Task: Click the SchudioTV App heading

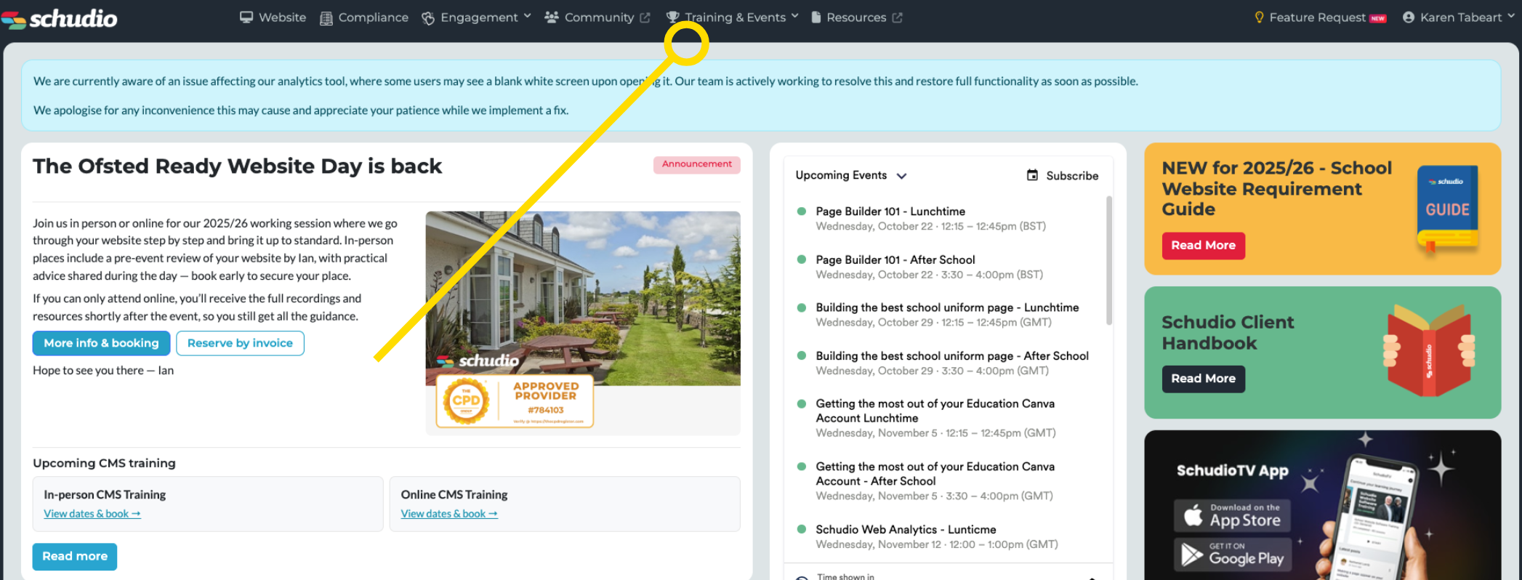Action: (1233, 470)
